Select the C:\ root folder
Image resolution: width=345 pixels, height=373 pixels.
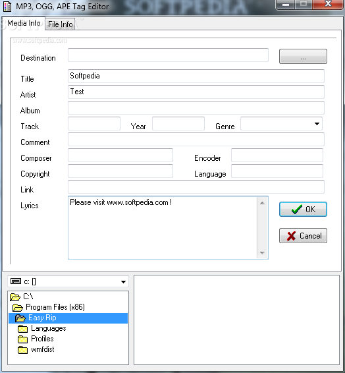pos(28,297)
